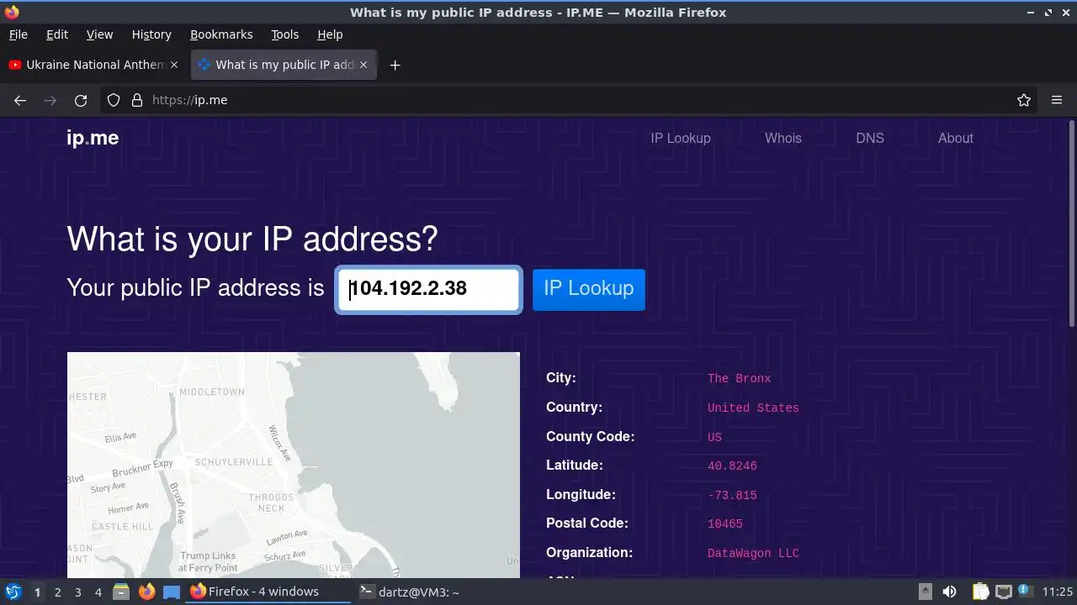Open the Tools menu

[x=284, y=34]
